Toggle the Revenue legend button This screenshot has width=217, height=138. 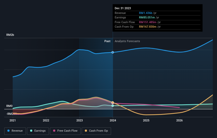(x=15, y=131)
